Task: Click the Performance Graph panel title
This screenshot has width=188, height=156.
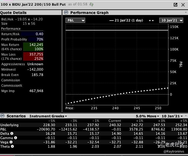Action: (89, 13)
